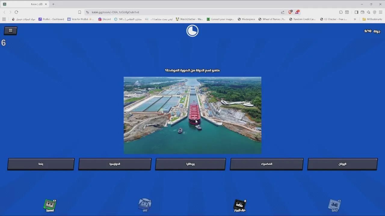
Task: Open a new browser tab
Action: (x=53, y=4)
